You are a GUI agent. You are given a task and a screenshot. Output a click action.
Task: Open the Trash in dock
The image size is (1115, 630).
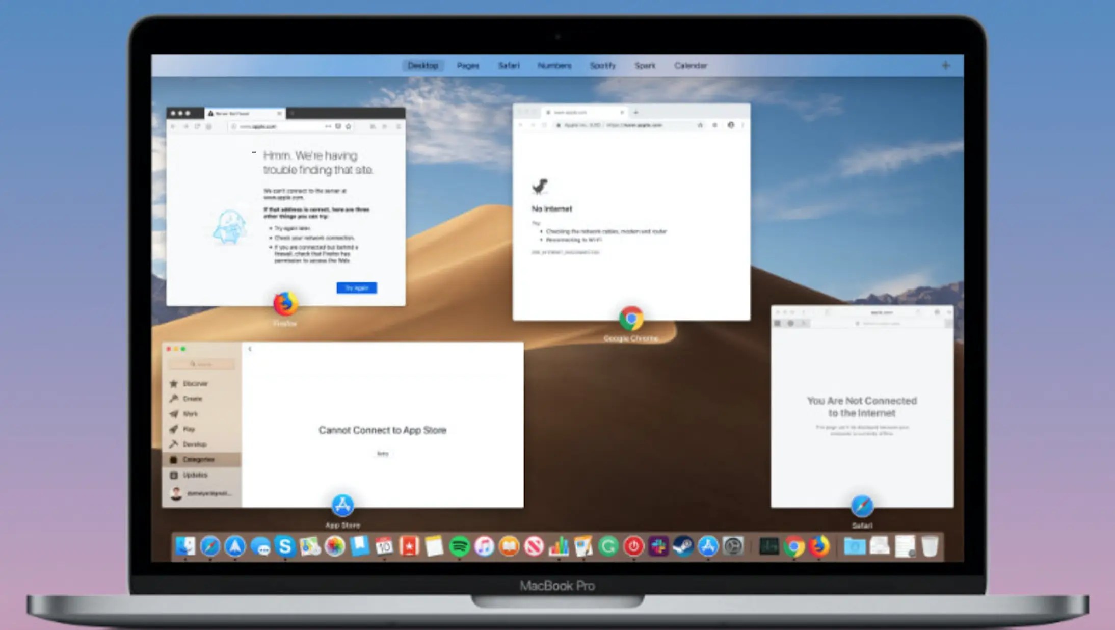point(930,546)
